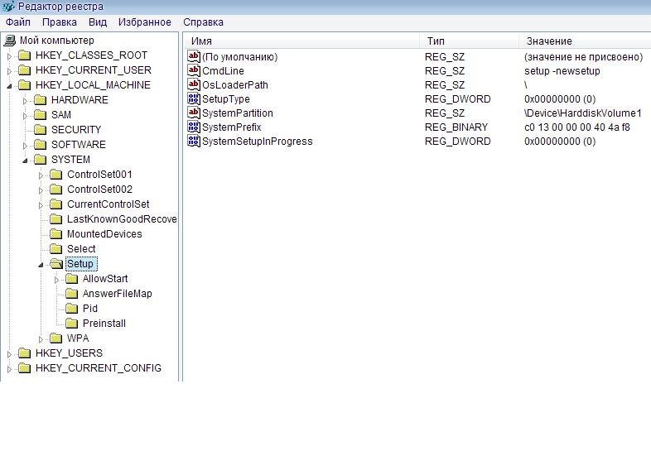Click the My Computer root icon

point(10,41)
